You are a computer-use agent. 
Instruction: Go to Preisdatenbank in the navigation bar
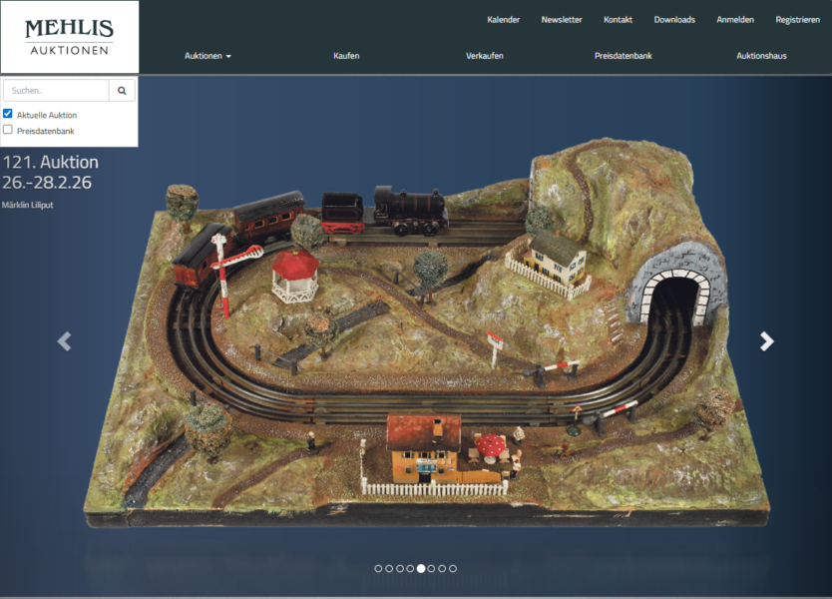623,56
